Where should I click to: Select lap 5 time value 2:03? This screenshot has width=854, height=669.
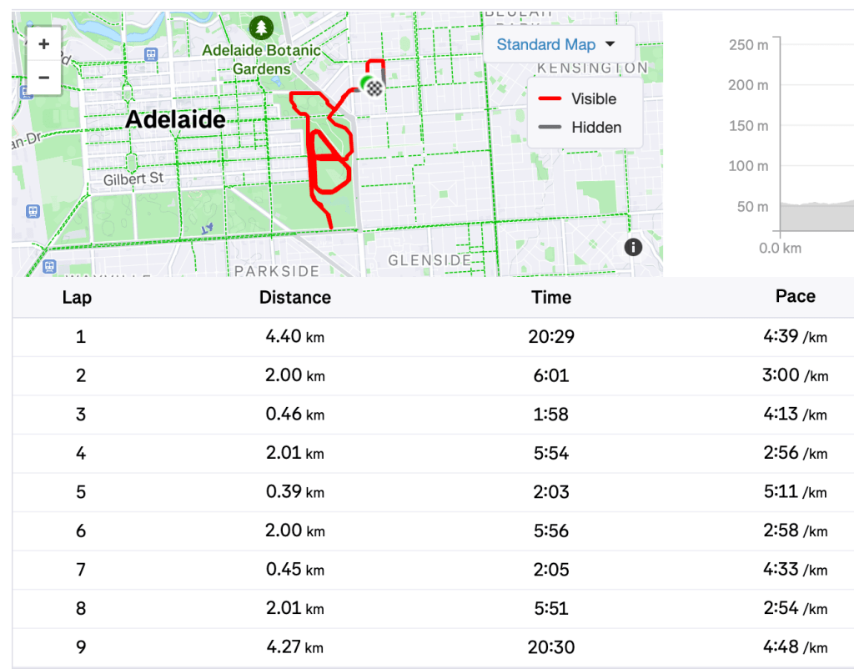(x=551, y=491)
